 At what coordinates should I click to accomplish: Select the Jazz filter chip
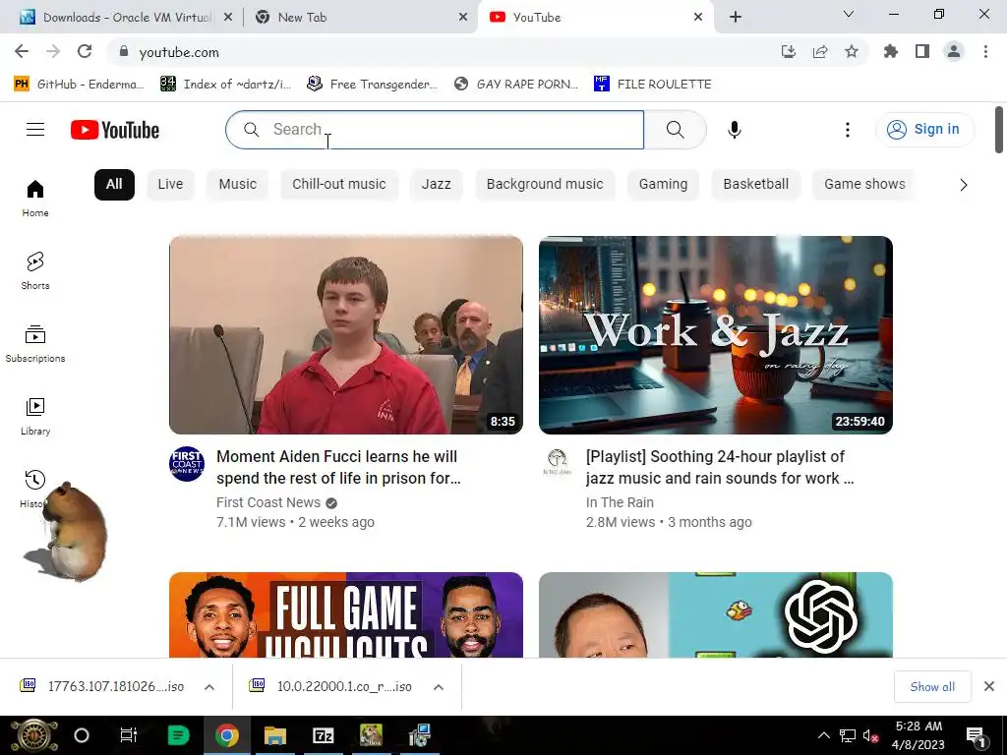(x=436, y=184)
